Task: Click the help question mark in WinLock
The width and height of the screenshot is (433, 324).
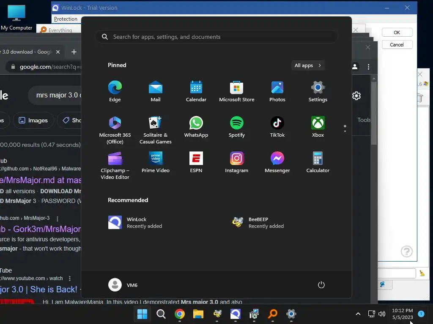Action: (406, 251)
